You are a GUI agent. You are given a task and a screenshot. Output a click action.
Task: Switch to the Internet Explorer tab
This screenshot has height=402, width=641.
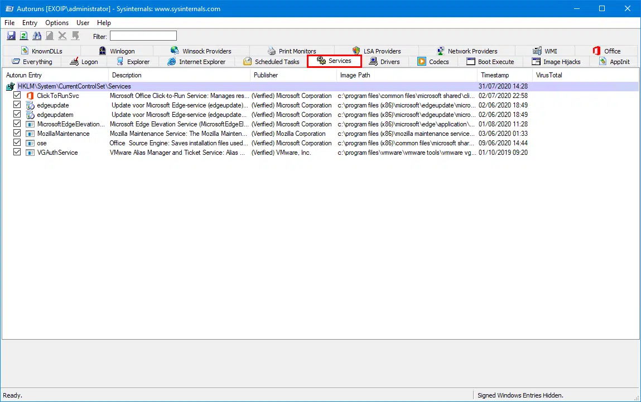(196, 62)
